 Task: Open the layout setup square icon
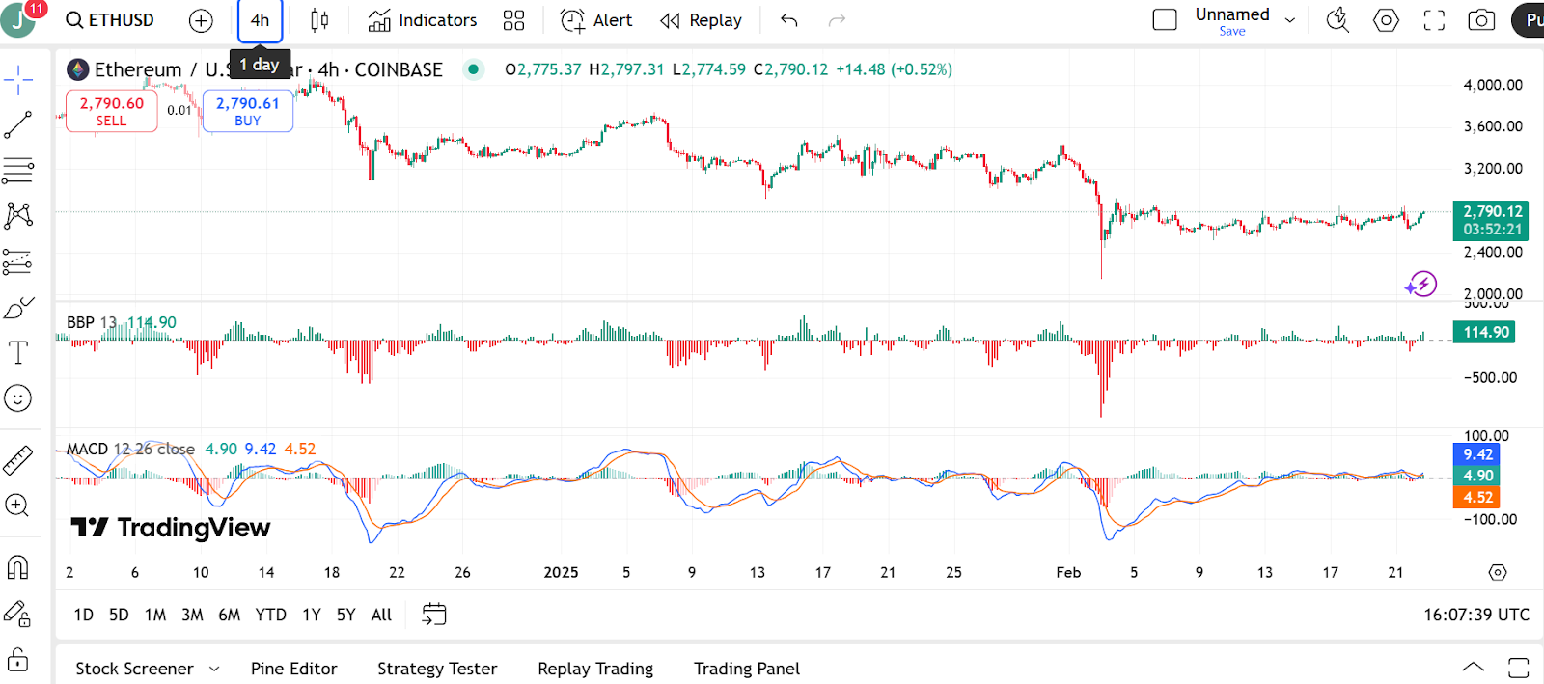point(1165,20)
